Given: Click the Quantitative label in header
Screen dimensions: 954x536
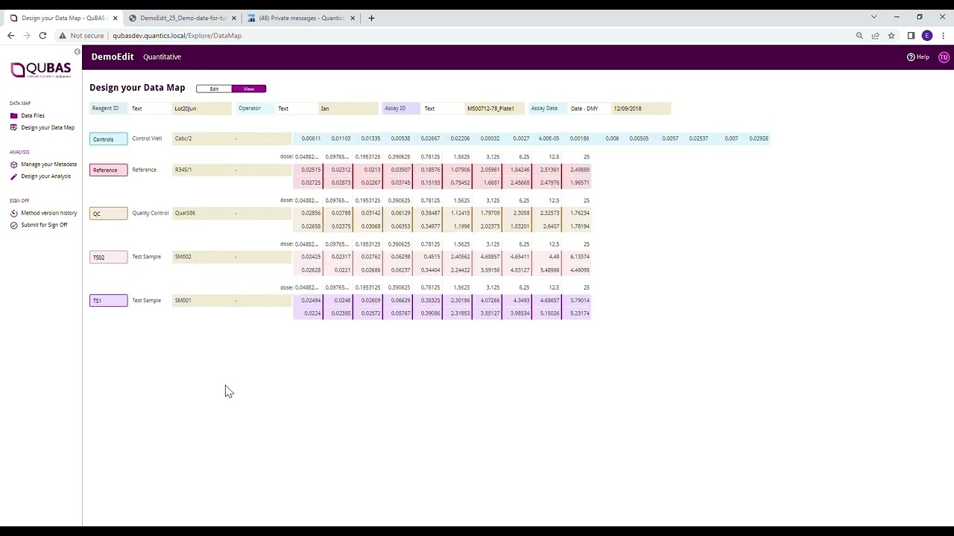Looking at the screenshot, I should 162,57.
